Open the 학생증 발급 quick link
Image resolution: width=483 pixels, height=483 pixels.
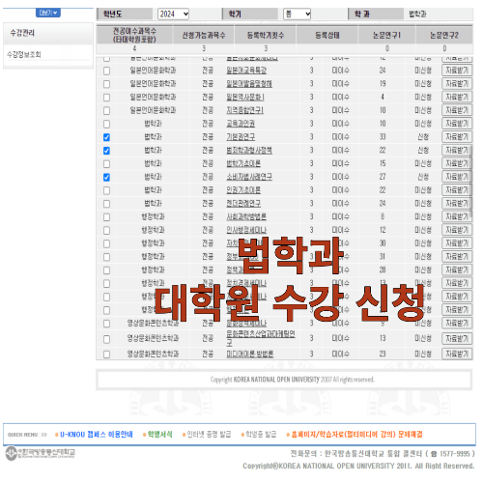(x=261, y=435)
